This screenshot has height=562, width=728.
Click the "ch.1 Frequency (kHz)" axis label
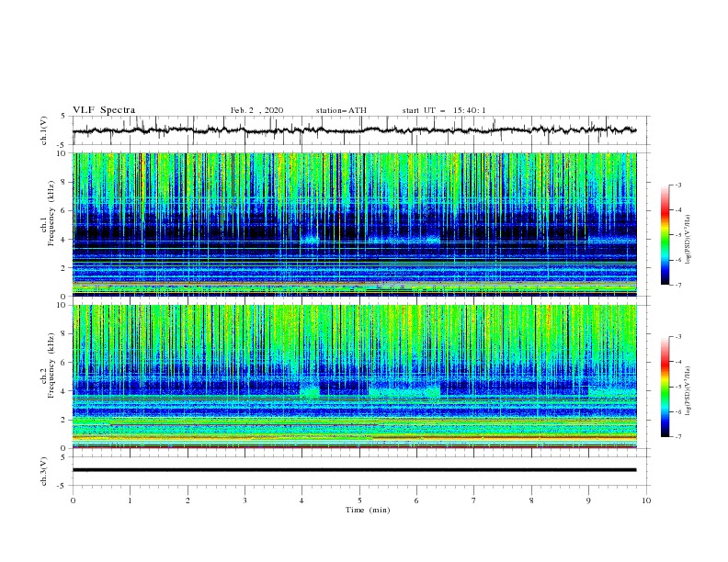48,212
